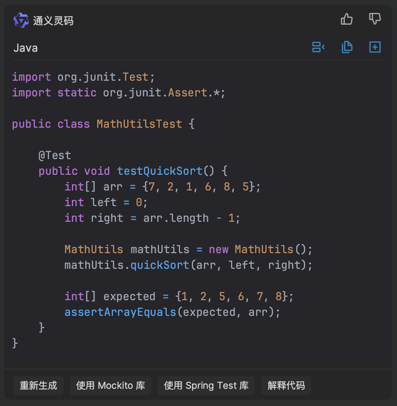The height and width of the screenshot is (406, 397).
Task: Click the 'public class MathUtilsTest {' line
Action: [x=103, y=124]
